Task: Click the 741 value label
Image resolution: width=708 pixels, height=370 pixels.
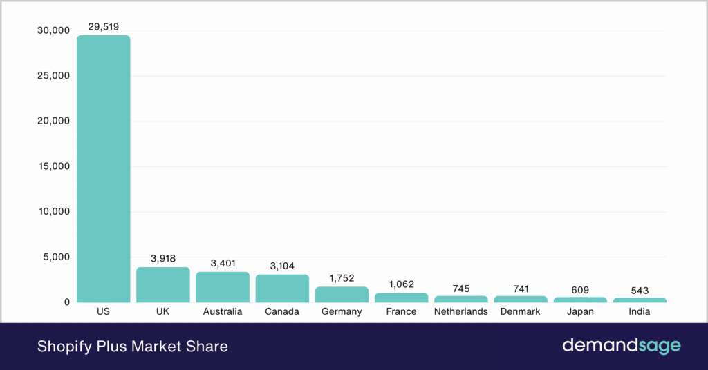Action: click(x=521, y=289)
